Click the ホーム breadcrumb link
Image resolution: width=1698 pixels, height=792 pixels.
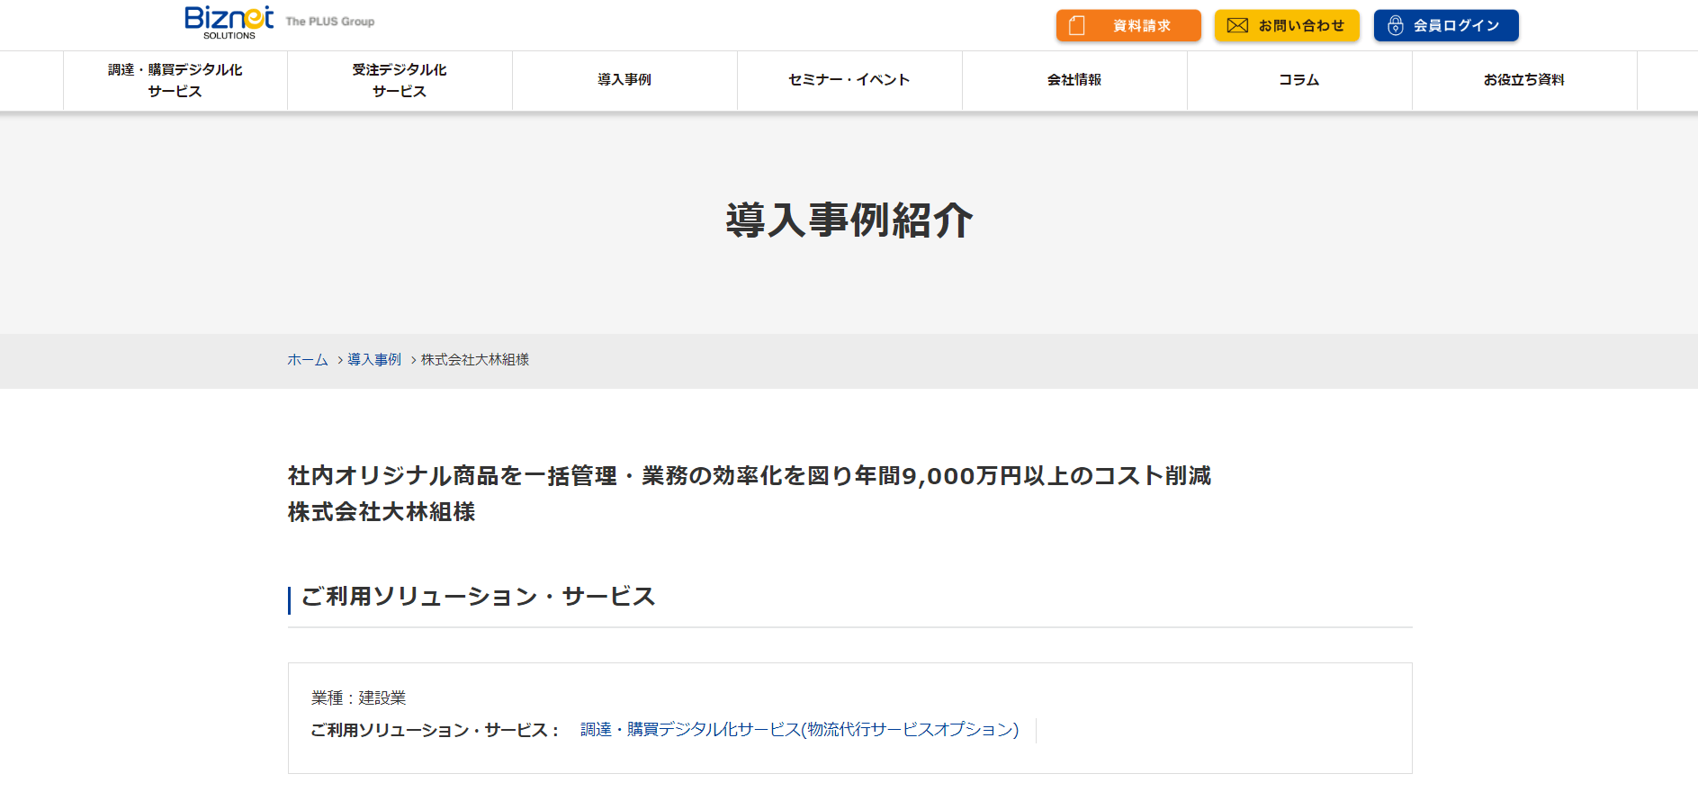(308, 360)
